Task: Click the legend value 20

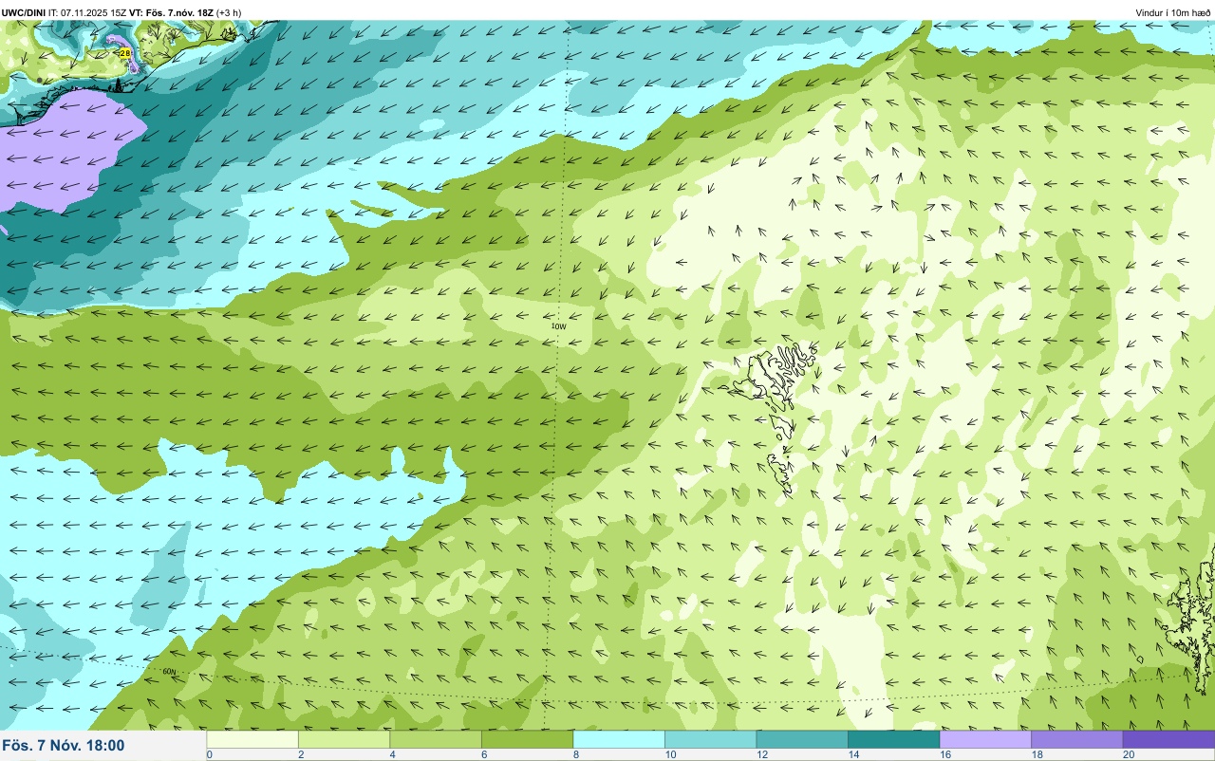Action: point(1128,754)
